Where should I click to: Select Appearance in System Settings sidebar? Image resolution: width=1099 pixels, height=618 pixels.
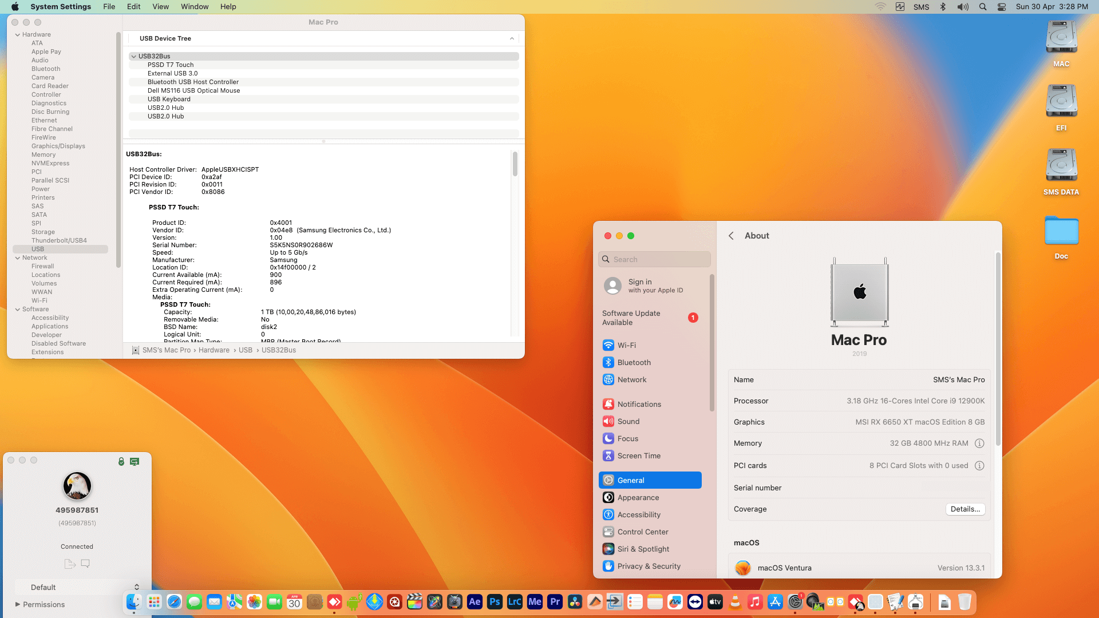point(650,498)
